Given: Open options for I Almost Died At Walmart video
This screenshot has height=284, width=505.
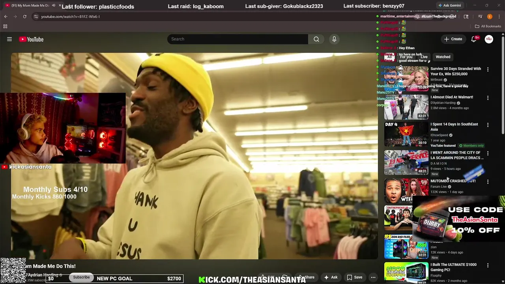Looking at the screenshot, I should (488, 98).
